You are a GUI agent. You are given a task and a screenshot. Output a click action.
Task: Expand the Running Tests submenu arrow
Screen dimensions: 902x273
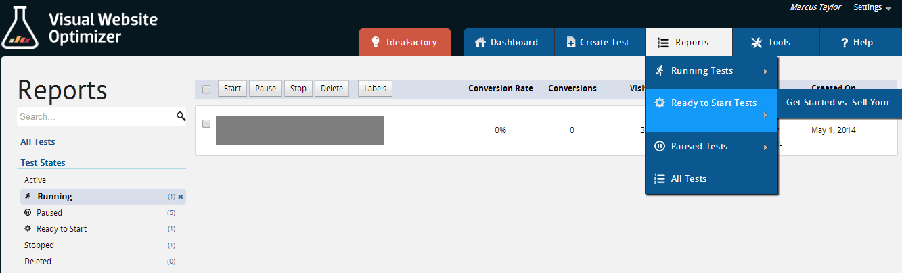[765, 71]
